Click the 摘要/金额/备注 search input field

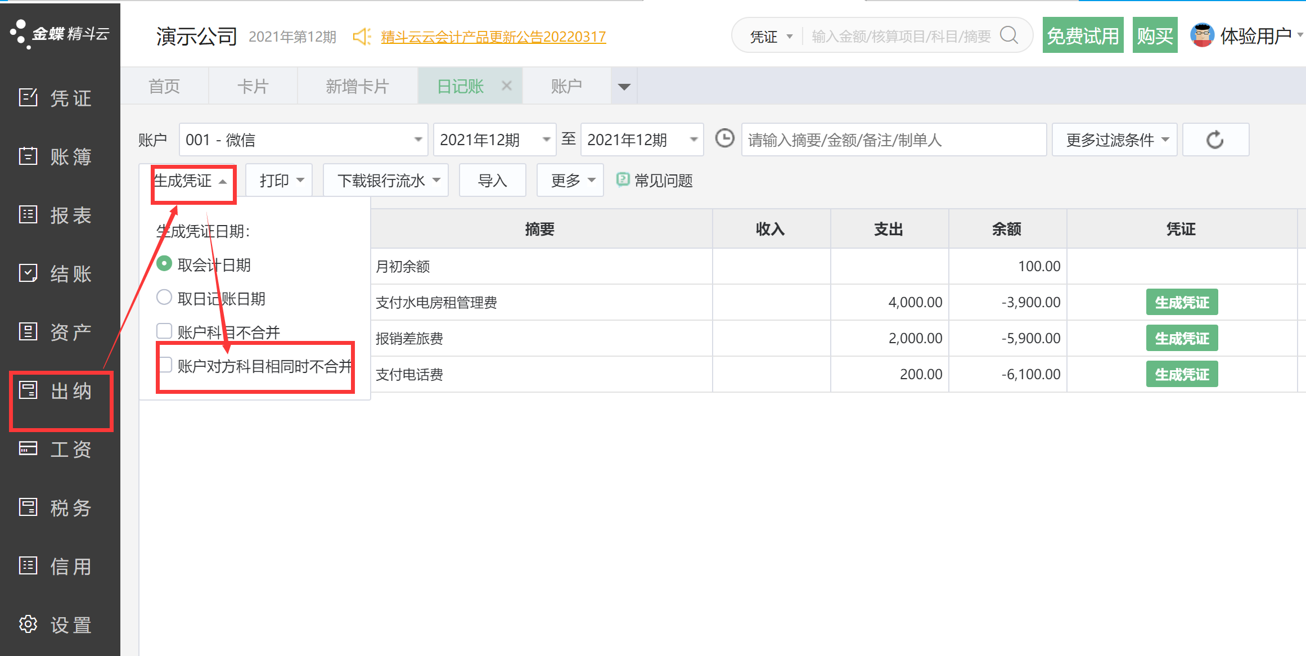click(893, 140)
